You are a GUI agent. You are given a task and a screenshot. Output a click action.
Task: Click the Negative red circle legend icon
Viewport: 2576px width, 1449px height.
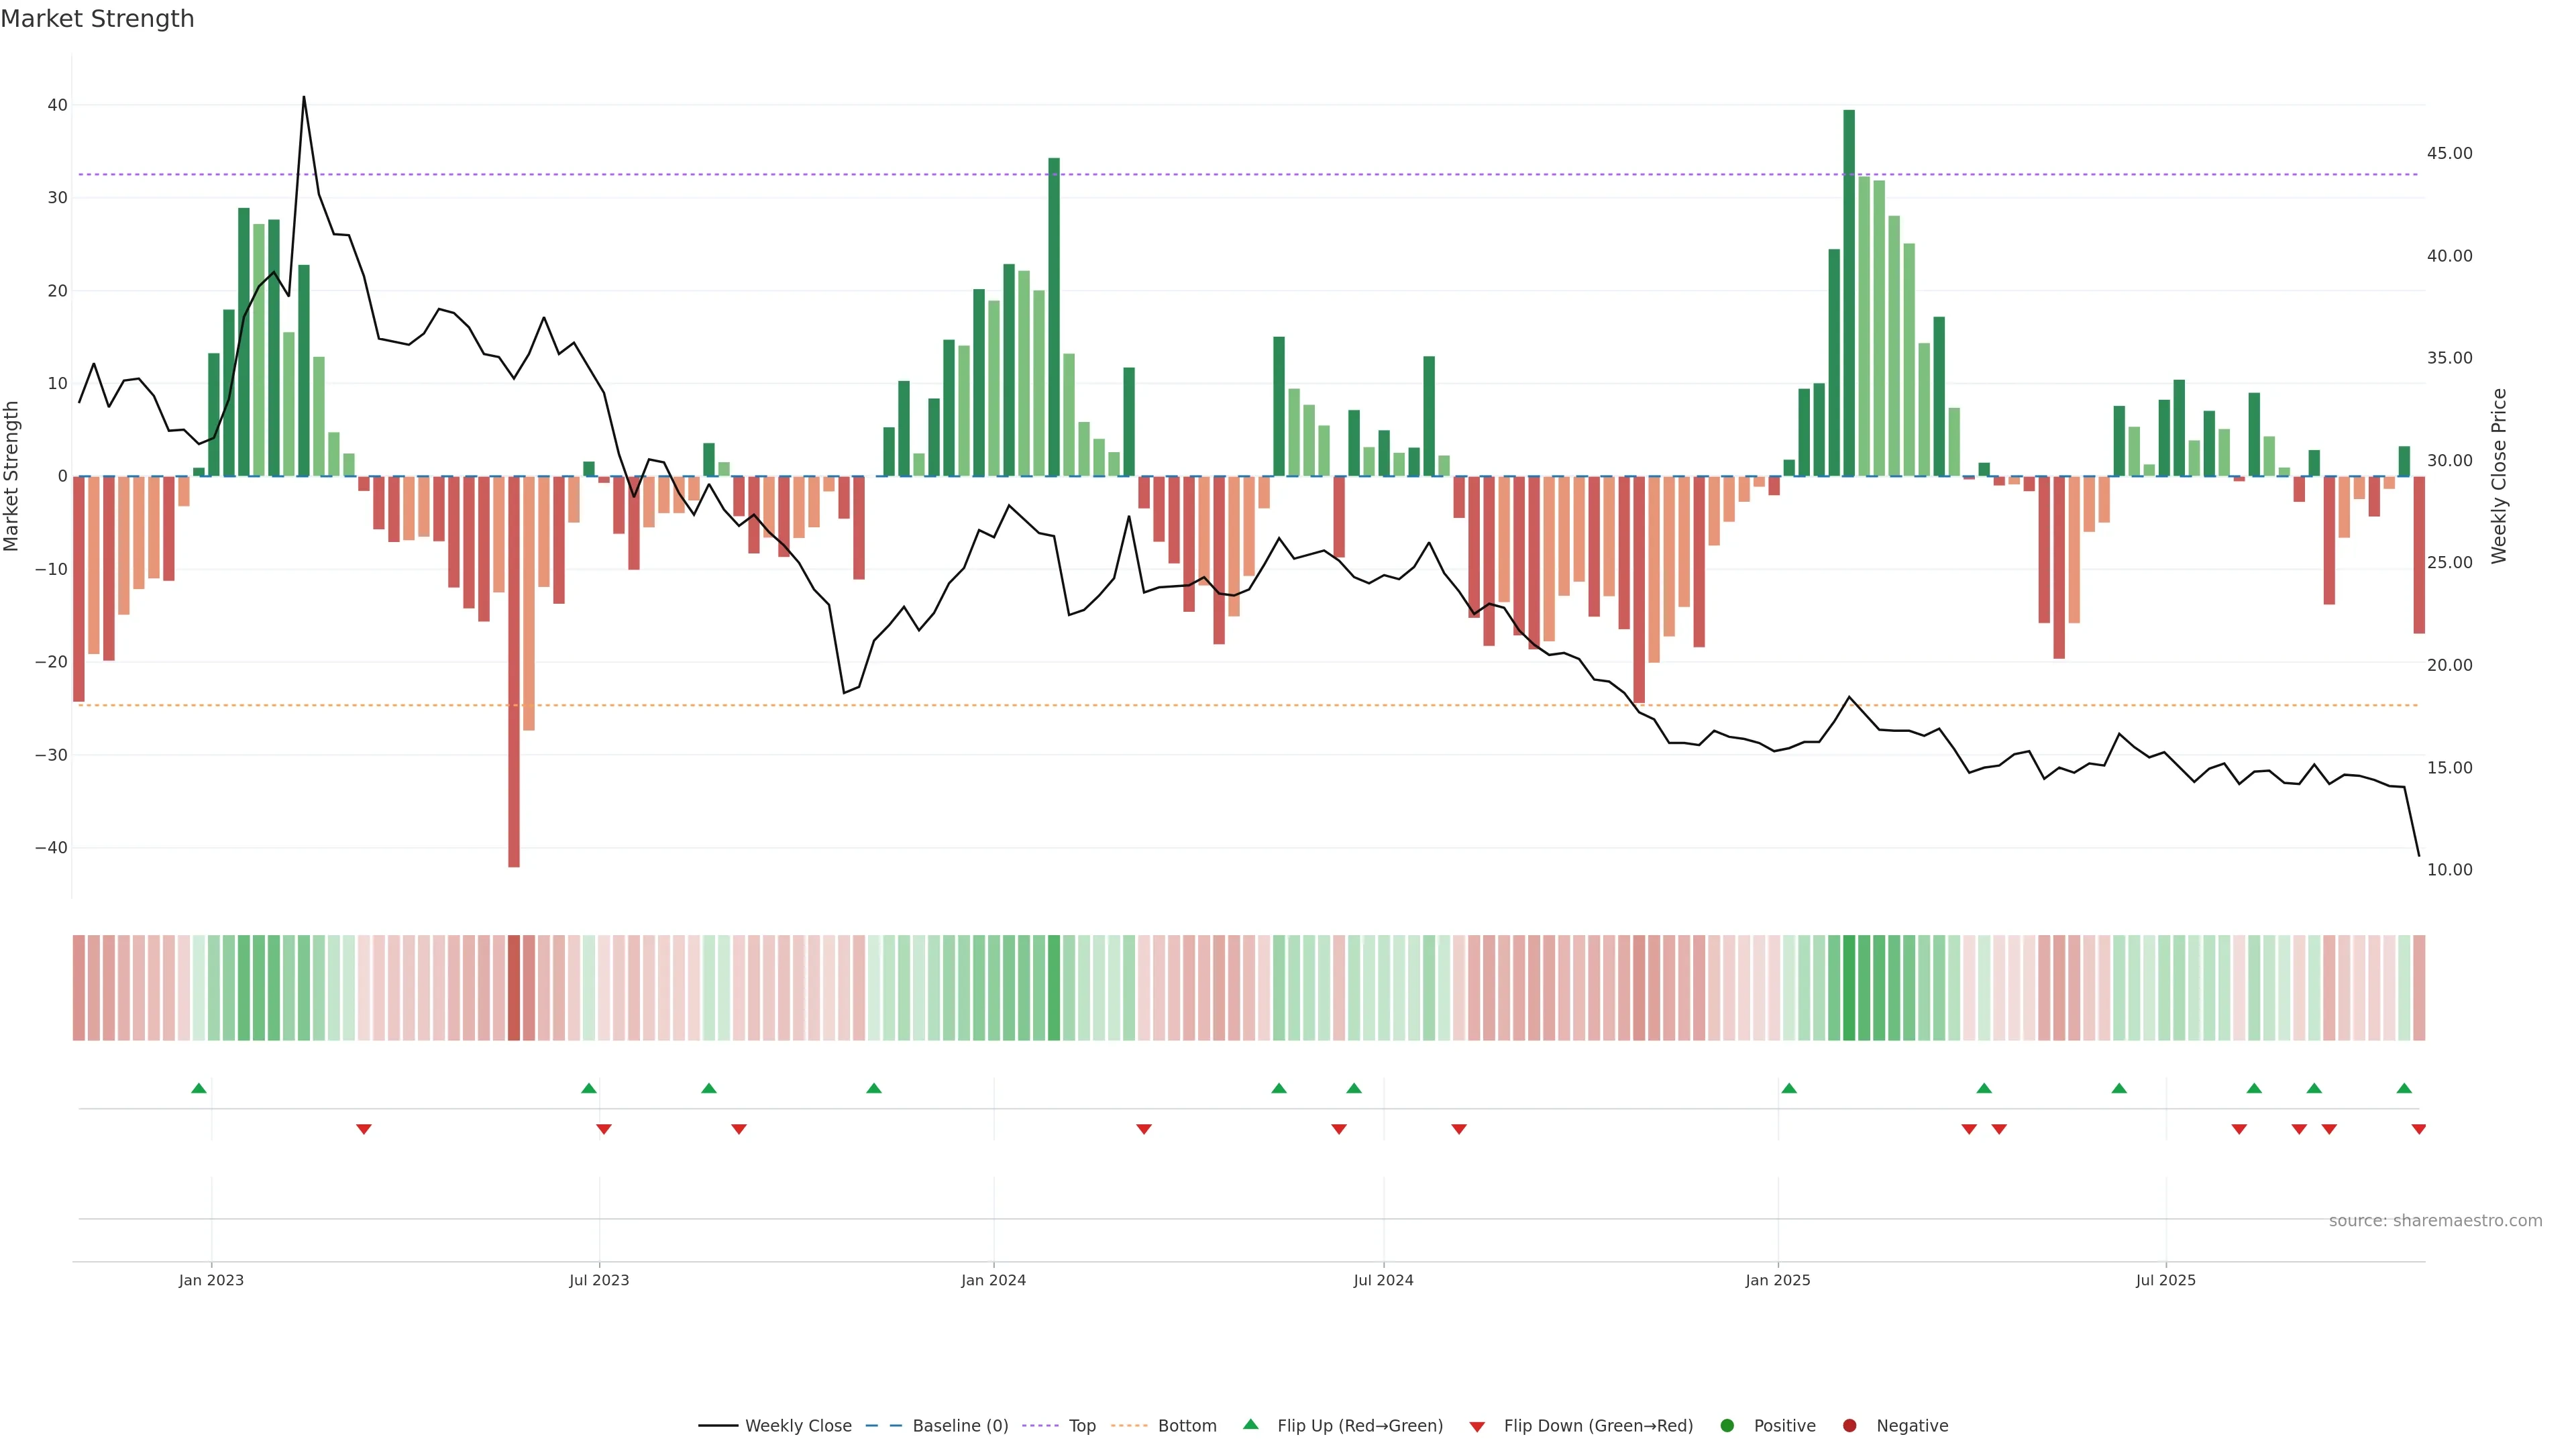pos(1849,1425)
